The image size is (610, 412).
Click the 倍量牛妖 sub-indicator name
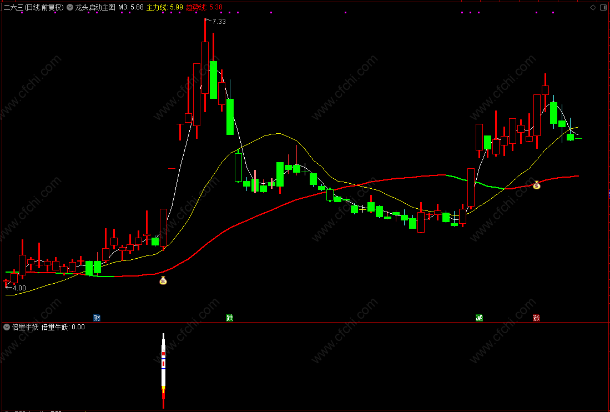(26, 327)
